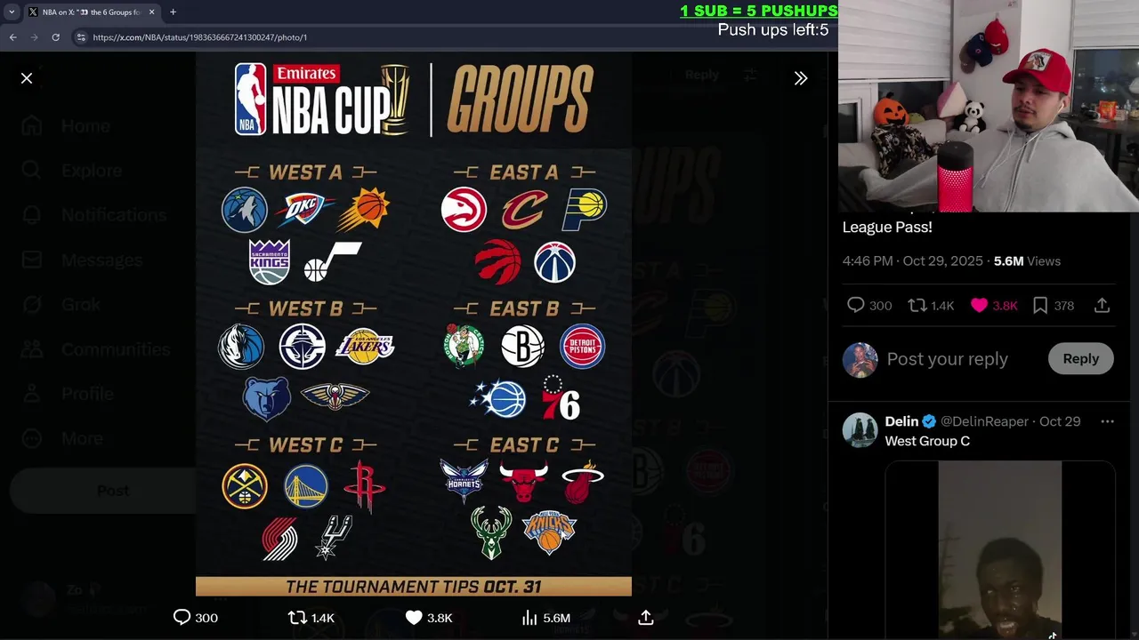Share the post from side panel icon
The width and height of the screenshot is (1139, 640).
pyautogui.click(x=1102, y=306)
